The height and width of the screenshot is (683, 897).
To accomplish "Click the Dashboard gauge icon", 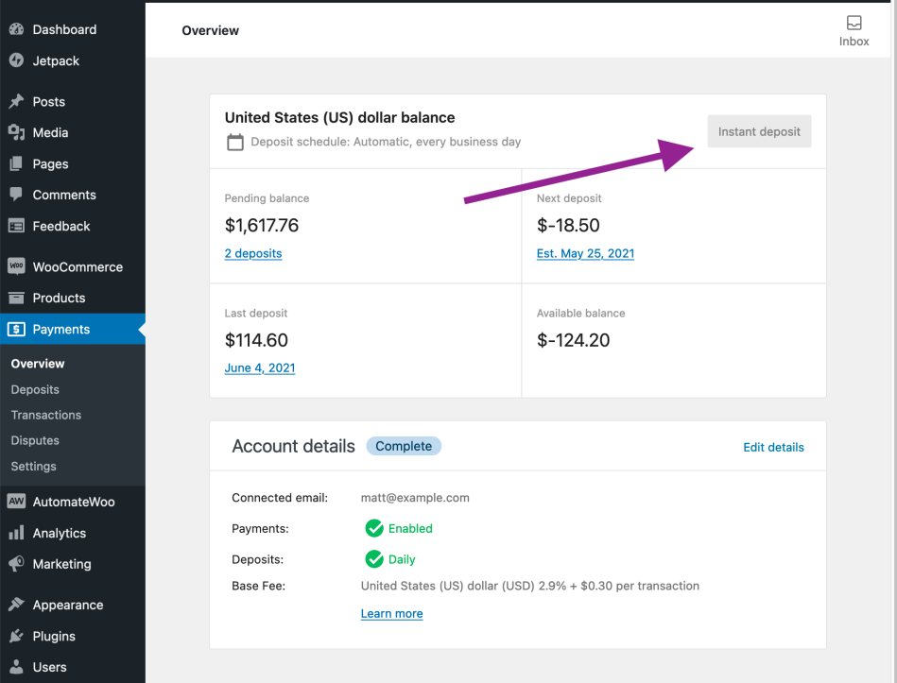I will point(16,29).
